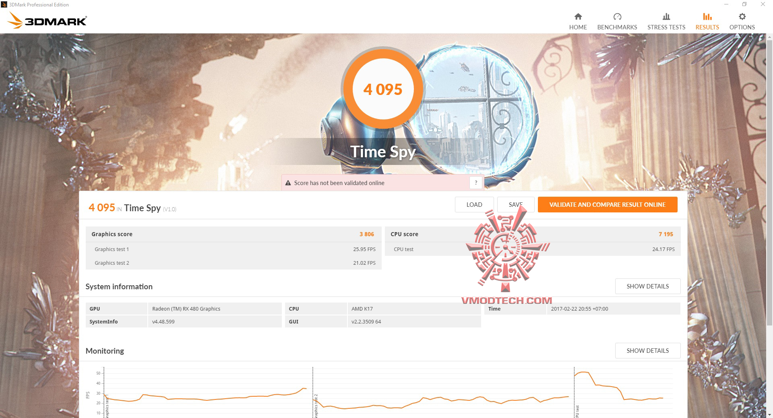Click the question mark help button

(x=475, y=183)
